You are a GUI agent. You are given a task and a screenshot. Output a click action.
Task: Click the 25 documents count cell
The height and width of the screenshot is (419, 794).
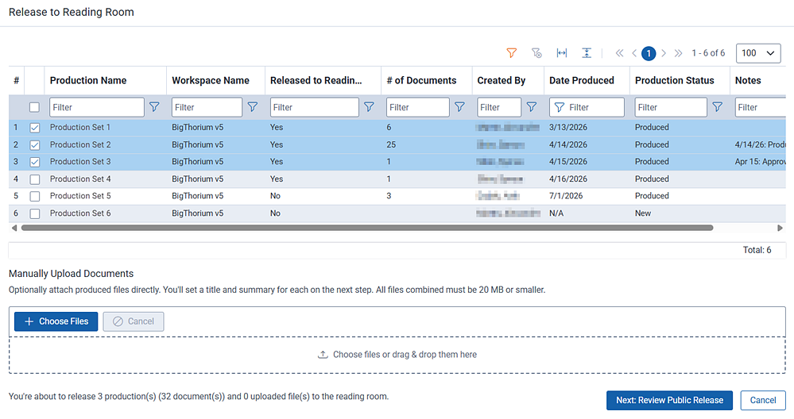tap(391, 144)
